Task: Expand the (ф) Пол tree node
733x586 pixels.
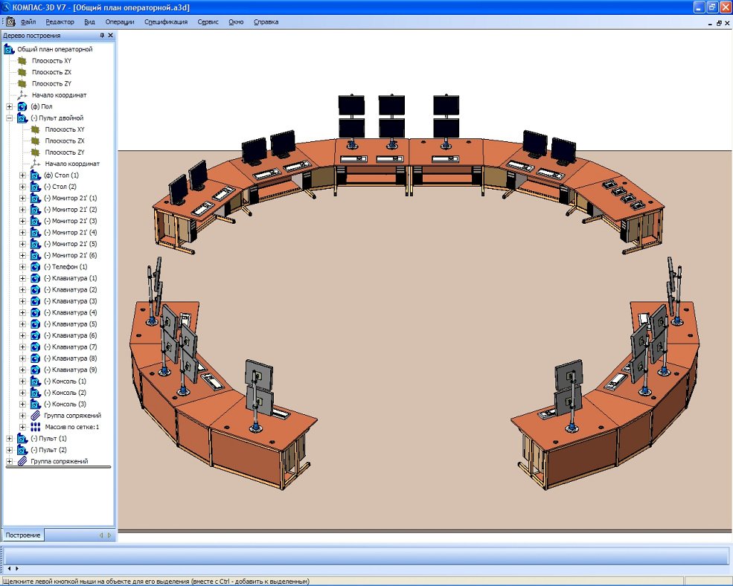Action: click(10, 107)
